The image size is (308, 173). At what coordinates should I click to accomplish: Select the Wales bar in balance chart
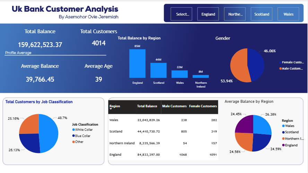180,74
